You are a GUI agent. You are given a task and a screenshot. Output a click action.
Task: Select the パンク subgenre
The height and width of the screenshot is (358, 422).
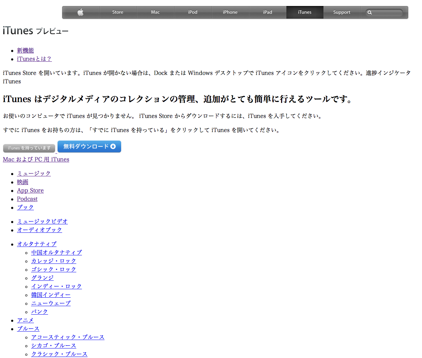point(40,312)
